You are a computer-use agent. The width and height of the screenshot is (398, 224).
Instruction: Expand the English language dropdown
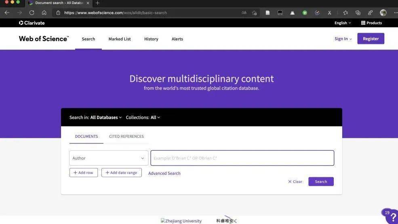[x=343, y=23]
